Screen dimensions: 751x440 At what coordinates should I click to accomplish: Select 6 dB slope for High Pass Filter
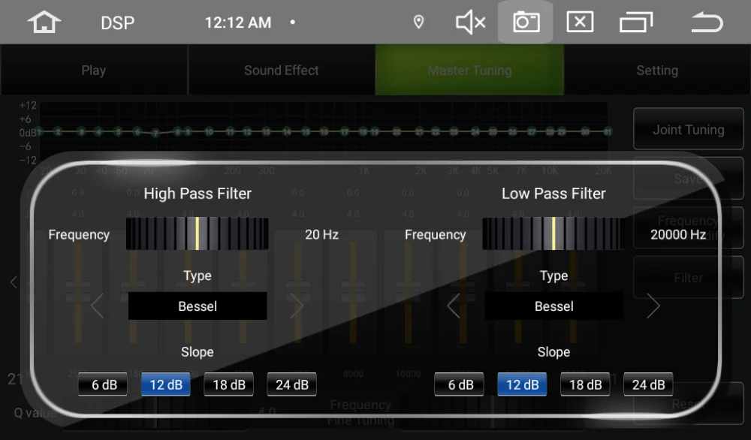pos(102,384)
